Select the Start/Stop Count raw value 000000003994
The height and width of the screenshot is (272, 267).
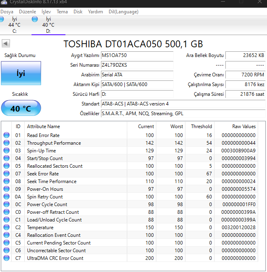[239, 158]
